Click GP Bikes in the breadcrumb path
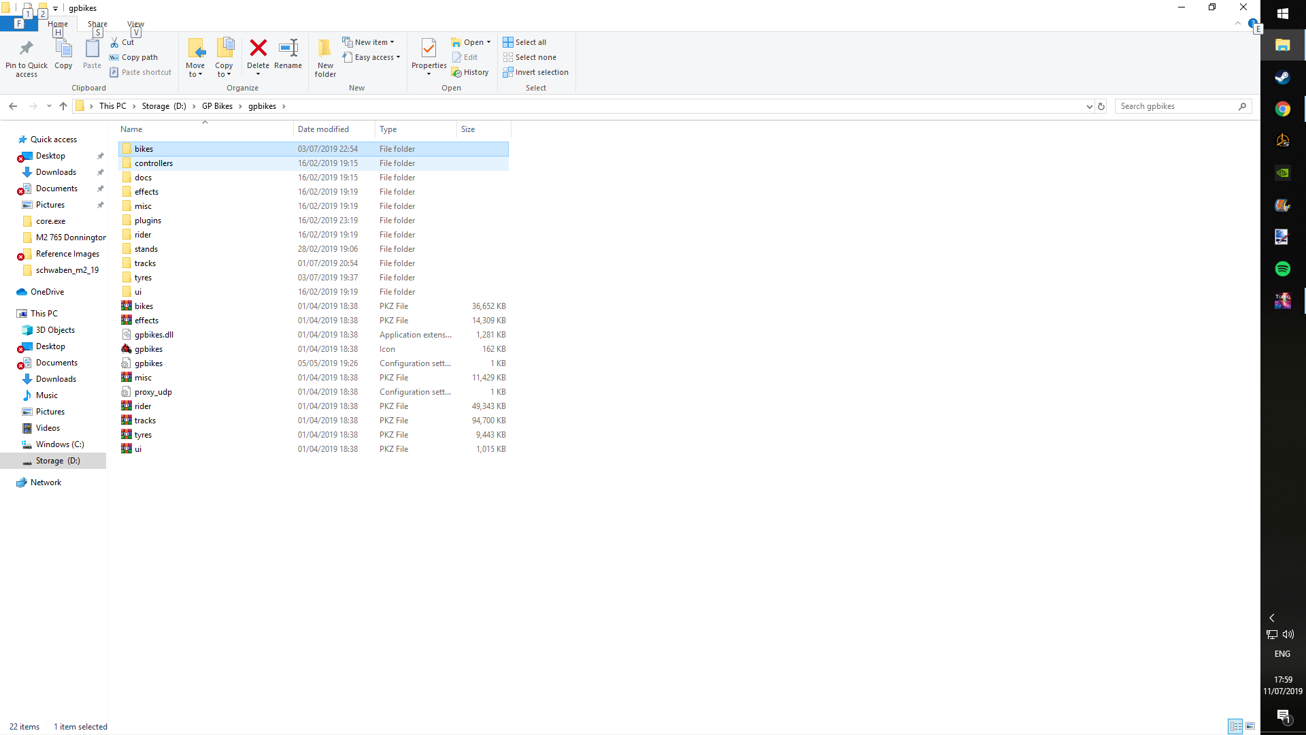This screenshot has height=735, width=1306. click(x=217, y=106)
